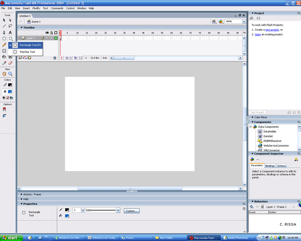Click the Edit Symbols icon

[x=221, y=22]
